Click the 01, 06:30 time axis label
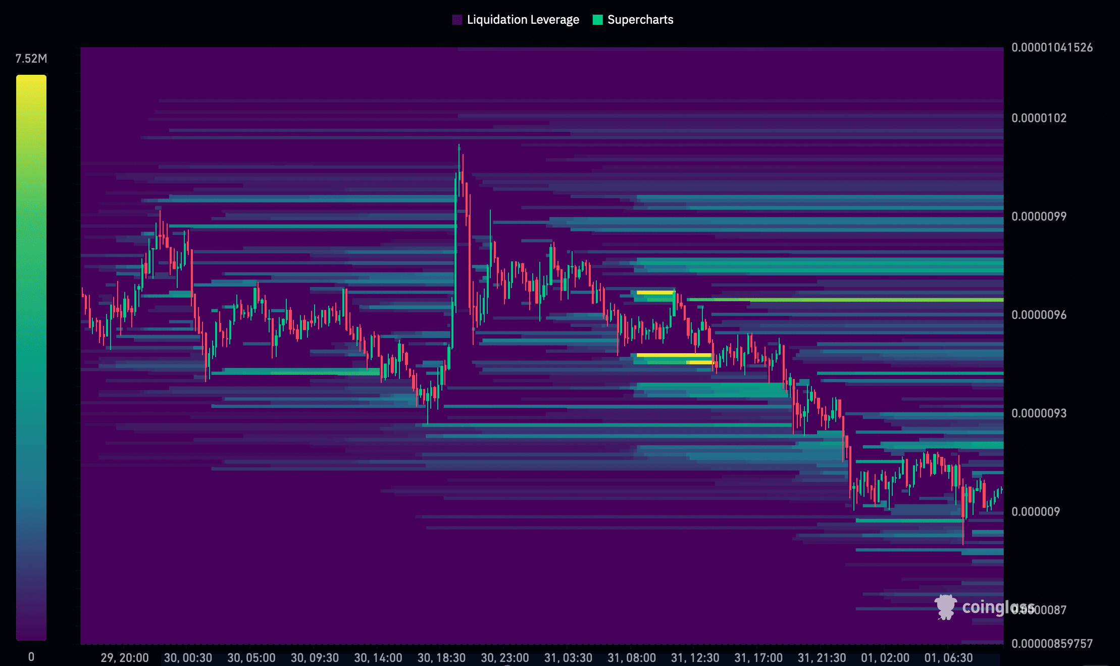Image resolution: width=1120 pixels, height=666 pixels. (948, 657)
